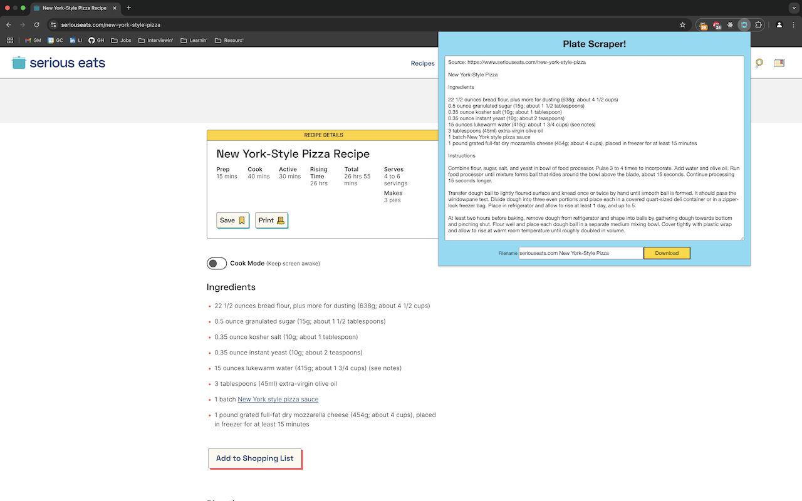Click the kosher salt ingredient on the page
This screenshot has height=501, width=802.
[286, 337]
